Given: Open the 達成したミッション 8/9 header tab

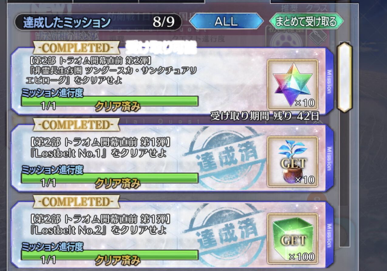Looking at the screenshot, I should click(98, 22).
